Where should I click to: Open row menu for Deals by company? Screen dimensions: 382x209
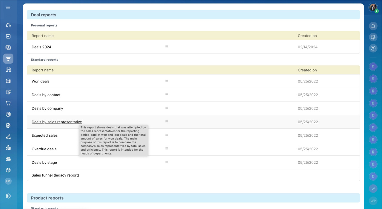click(167, 108)
